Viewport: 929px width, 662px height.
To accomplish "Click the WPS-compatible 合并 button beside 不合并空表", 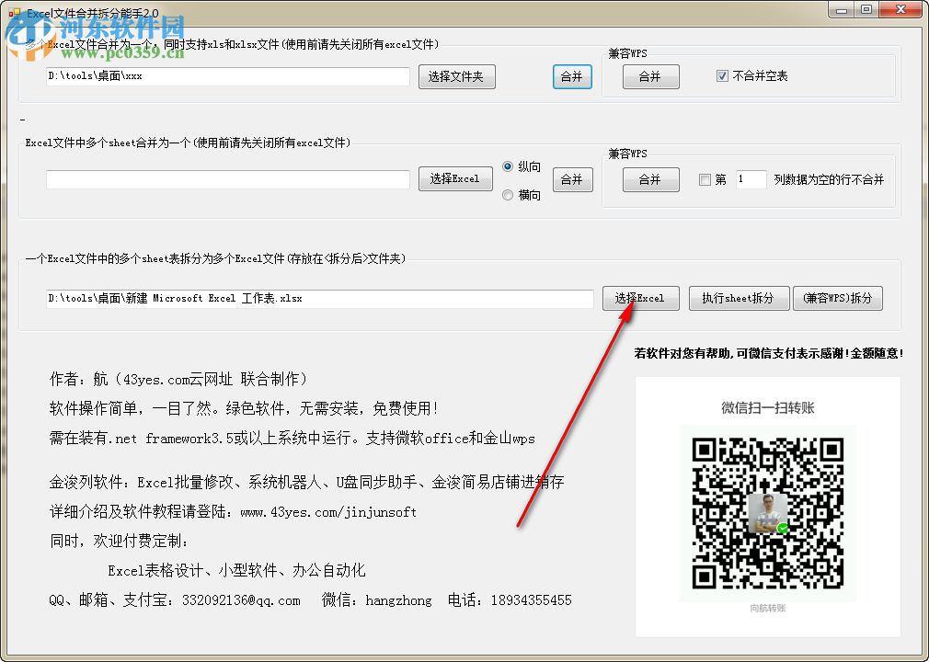I will 650,76.
